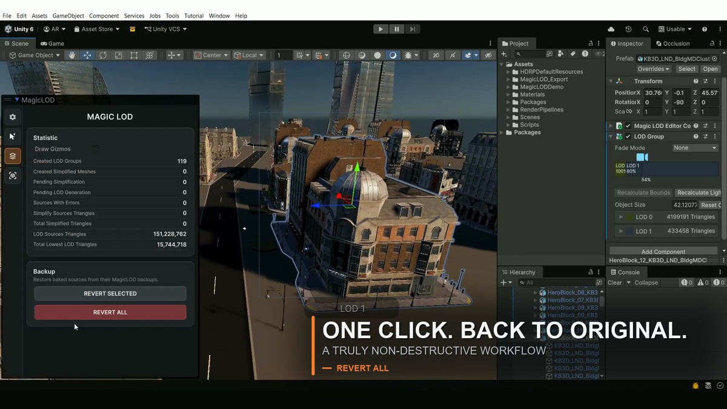This screenshot has height=409, width=727.
Task: Click the prefab Open button
Action: coord(710,69)
